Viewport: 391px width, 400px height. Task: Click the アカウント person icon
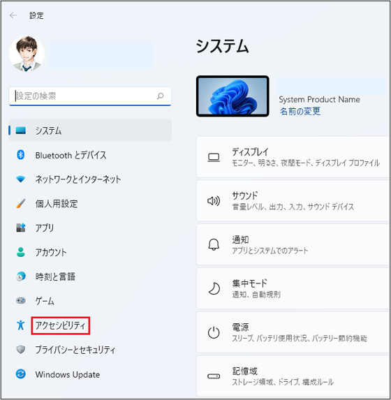(21, 252)
